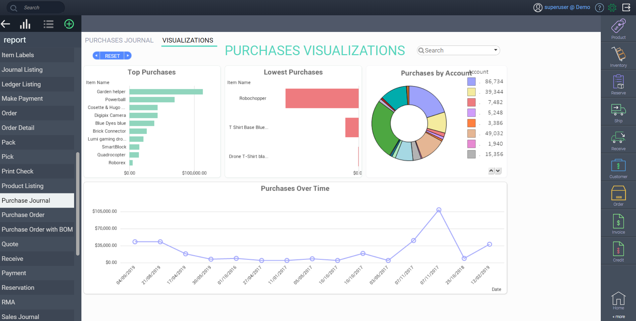The height and width of the screenshot is (321, 636).
Task: Switch to the Purchases Journal tab
Action: 119,40
